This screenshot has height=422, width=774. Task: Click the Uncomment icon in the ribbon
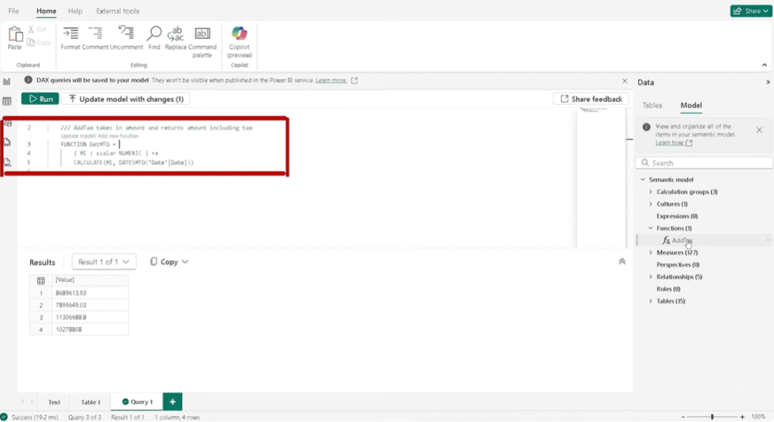[x=126, y=33]
